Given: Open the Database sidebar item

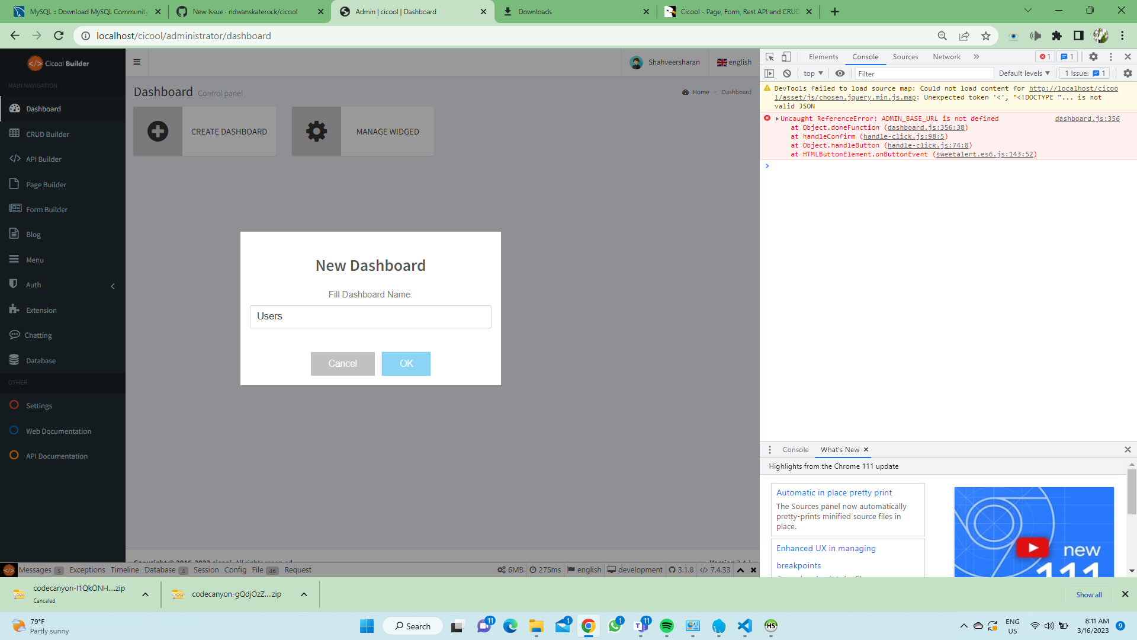Looking at the screenshot, I should click(39, 360).
